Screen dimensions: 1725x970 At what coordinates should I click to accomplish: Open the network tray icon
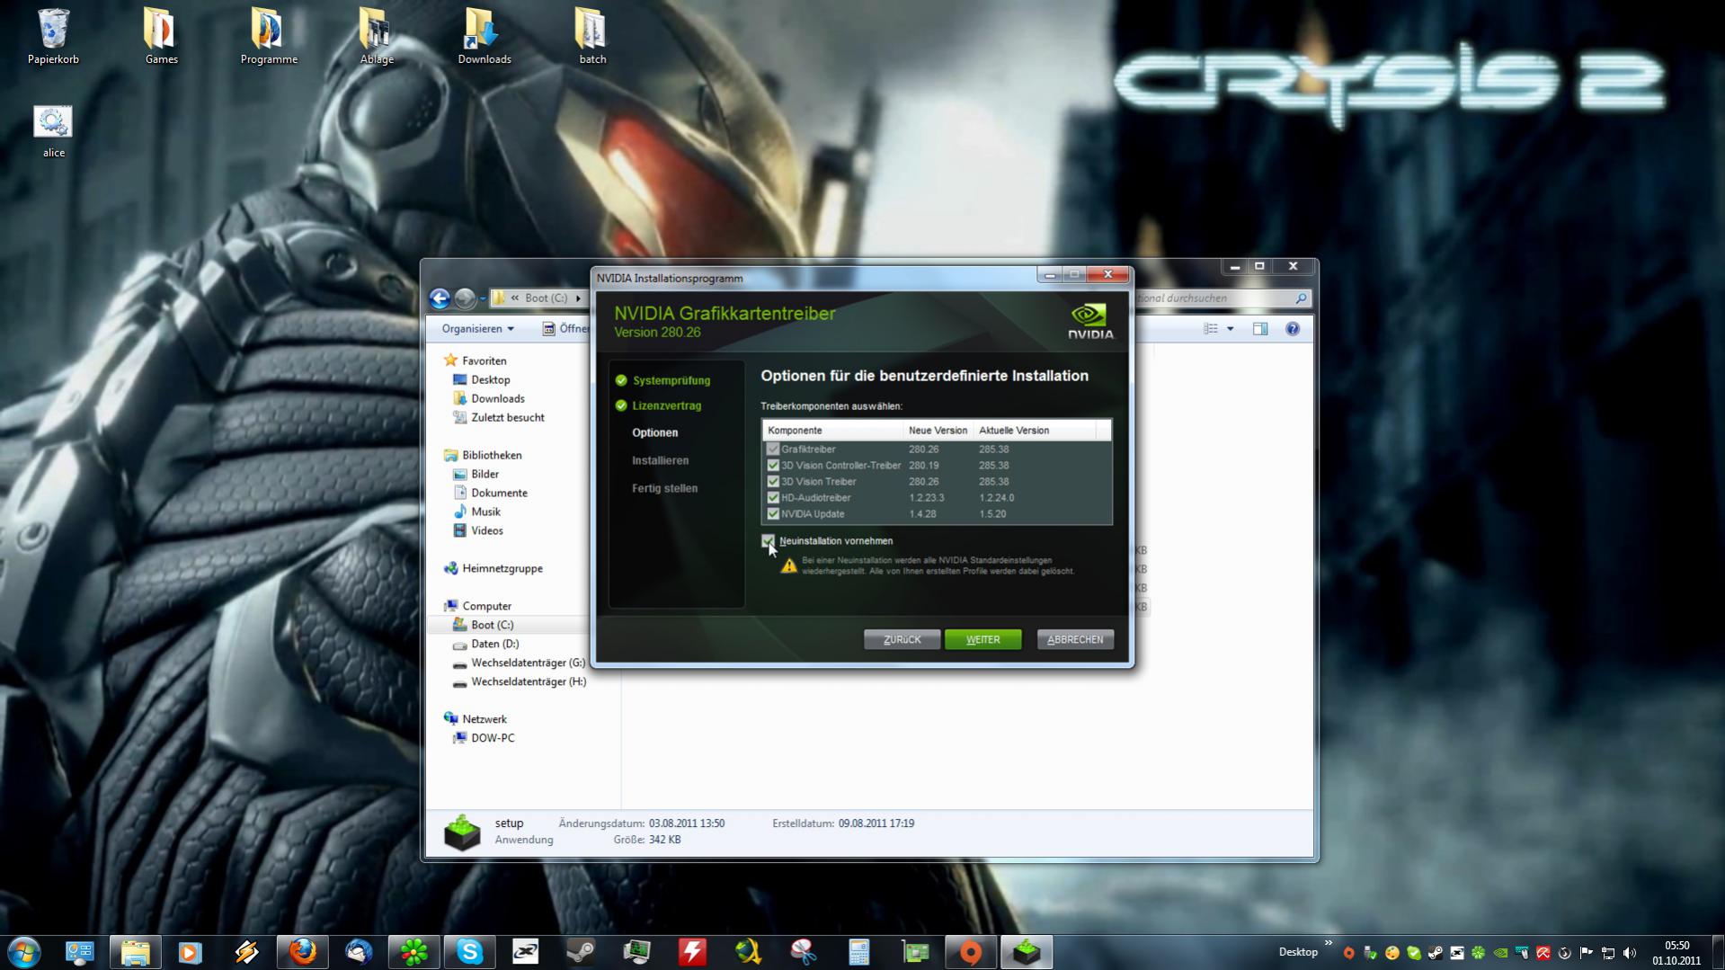[x=1608, y=953]
